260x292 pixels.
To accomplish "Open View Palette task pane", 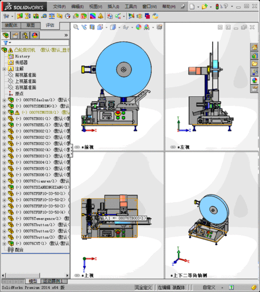I will pyautogui.click(x=254, y=72).
